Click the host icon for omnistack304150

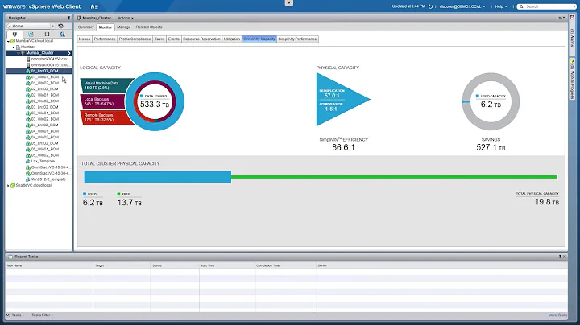point(28,59)
